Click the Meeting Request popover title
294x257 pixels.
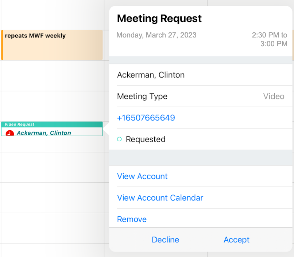(159, 18)
